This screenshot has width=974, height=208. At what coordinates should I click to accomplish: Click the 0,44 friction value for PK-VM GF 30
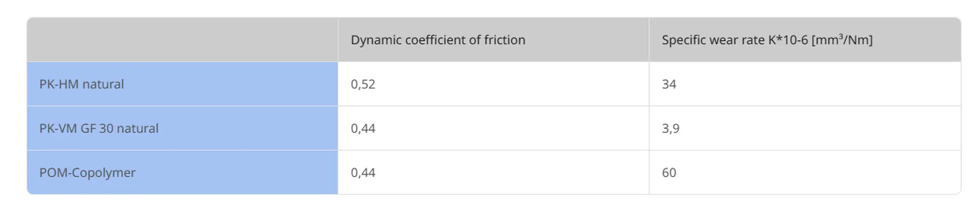coord(363,129)
